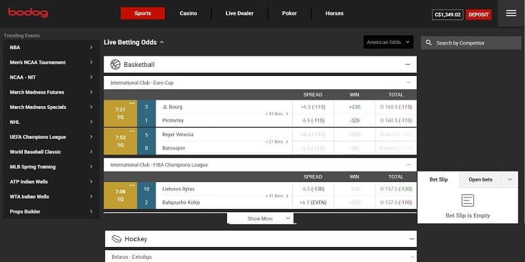525x262 pixels.
Task: Open the American Odds dropdown
Action: click(388, 42)
